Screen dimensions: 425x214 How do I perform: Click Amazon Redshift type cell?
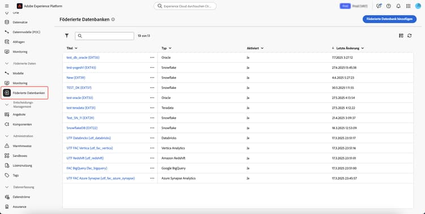(x=173, y=158)
